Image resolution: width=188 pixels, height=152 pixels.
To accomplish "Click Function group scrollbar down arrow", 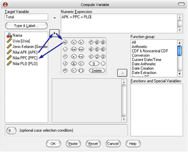I will coord(180,74).
